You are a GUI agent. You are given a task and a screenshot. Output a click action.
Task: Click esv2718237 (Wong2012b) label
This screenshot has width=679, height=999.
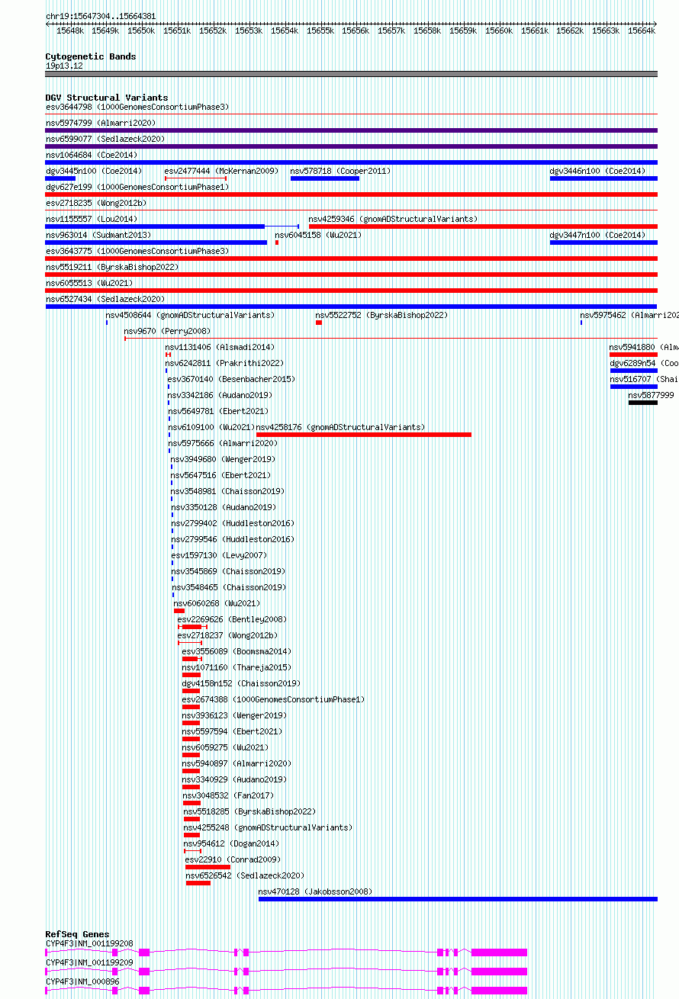(x=228, y=635)
